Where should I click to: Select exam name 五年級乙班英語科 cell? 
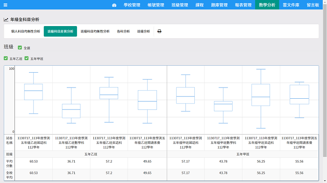pos(109,142)
